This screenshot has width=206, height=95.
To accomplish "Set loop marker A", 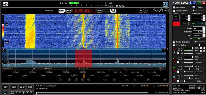I will [16, 92].
